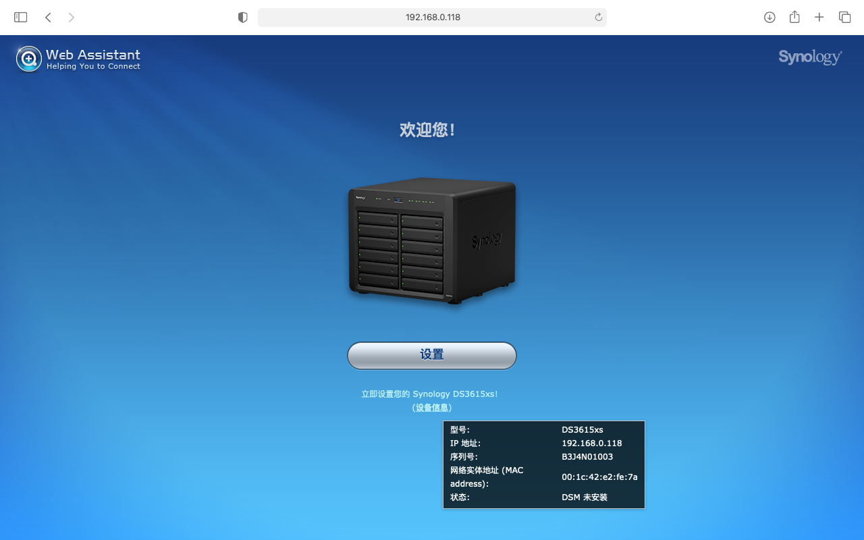
Task: Click the Web Assistant magnifier logo
Action: click(x=29, y=59)
